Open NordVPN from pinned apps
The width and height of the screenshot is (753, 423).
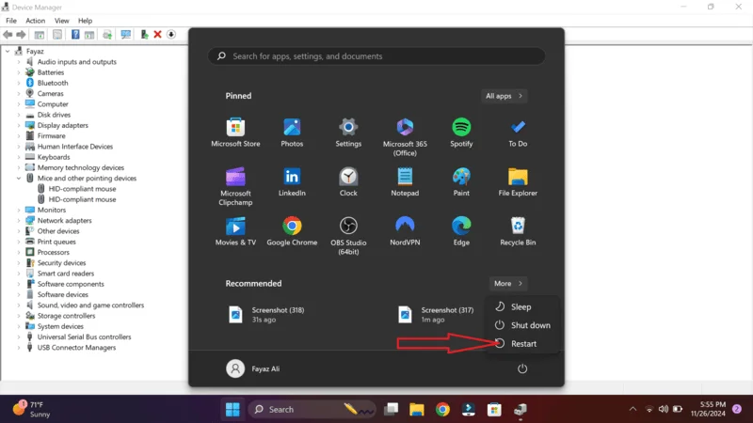[x=405, y=231]
